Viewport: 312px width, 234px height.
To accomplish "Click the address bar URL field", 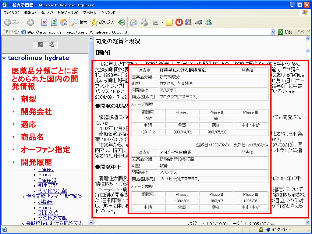I will (148, 32).
